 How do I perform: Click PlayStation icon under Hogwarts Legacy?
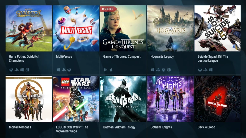tap(158, 70)
